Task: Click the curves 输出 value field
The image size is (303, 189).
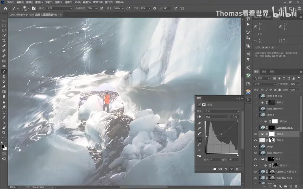Action: 233,159
